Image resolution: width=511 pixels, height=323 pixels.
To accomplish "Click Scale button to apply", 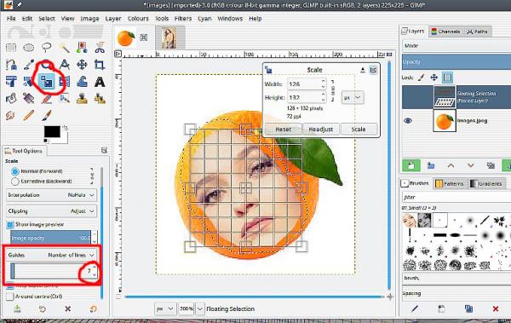I will coord(359,130).
